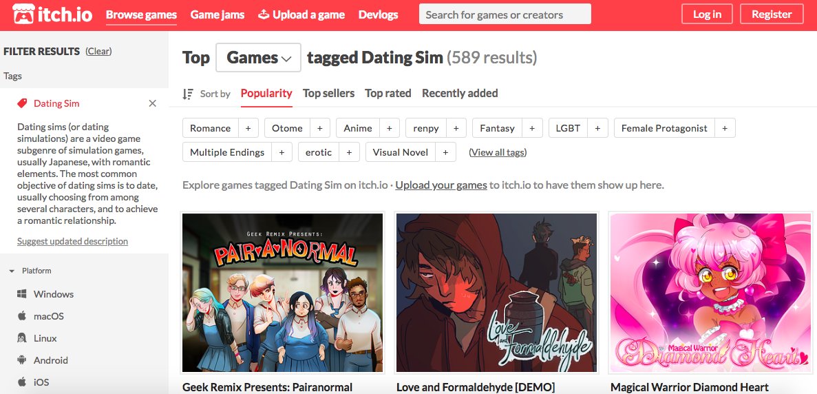Sort results by Top sellers
The width and height of the screenshot is (817, 394).
click(x=328, y=93)
